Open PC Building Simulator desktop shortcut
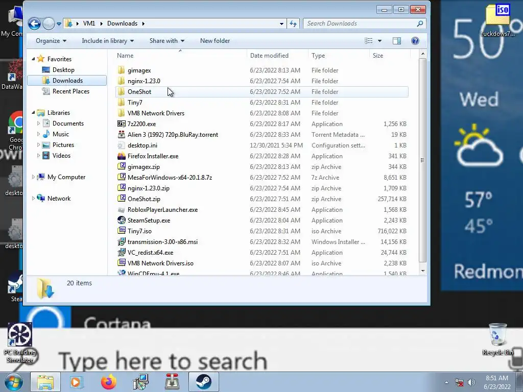This screenshot has height=392, width=523. point(20,342)
